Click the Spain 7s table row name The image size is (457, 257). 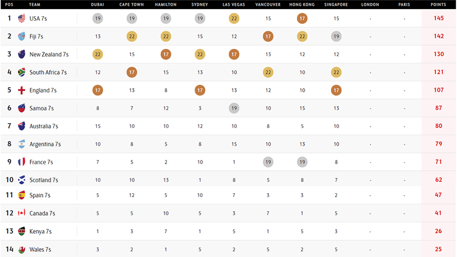[x=40, y=195]
